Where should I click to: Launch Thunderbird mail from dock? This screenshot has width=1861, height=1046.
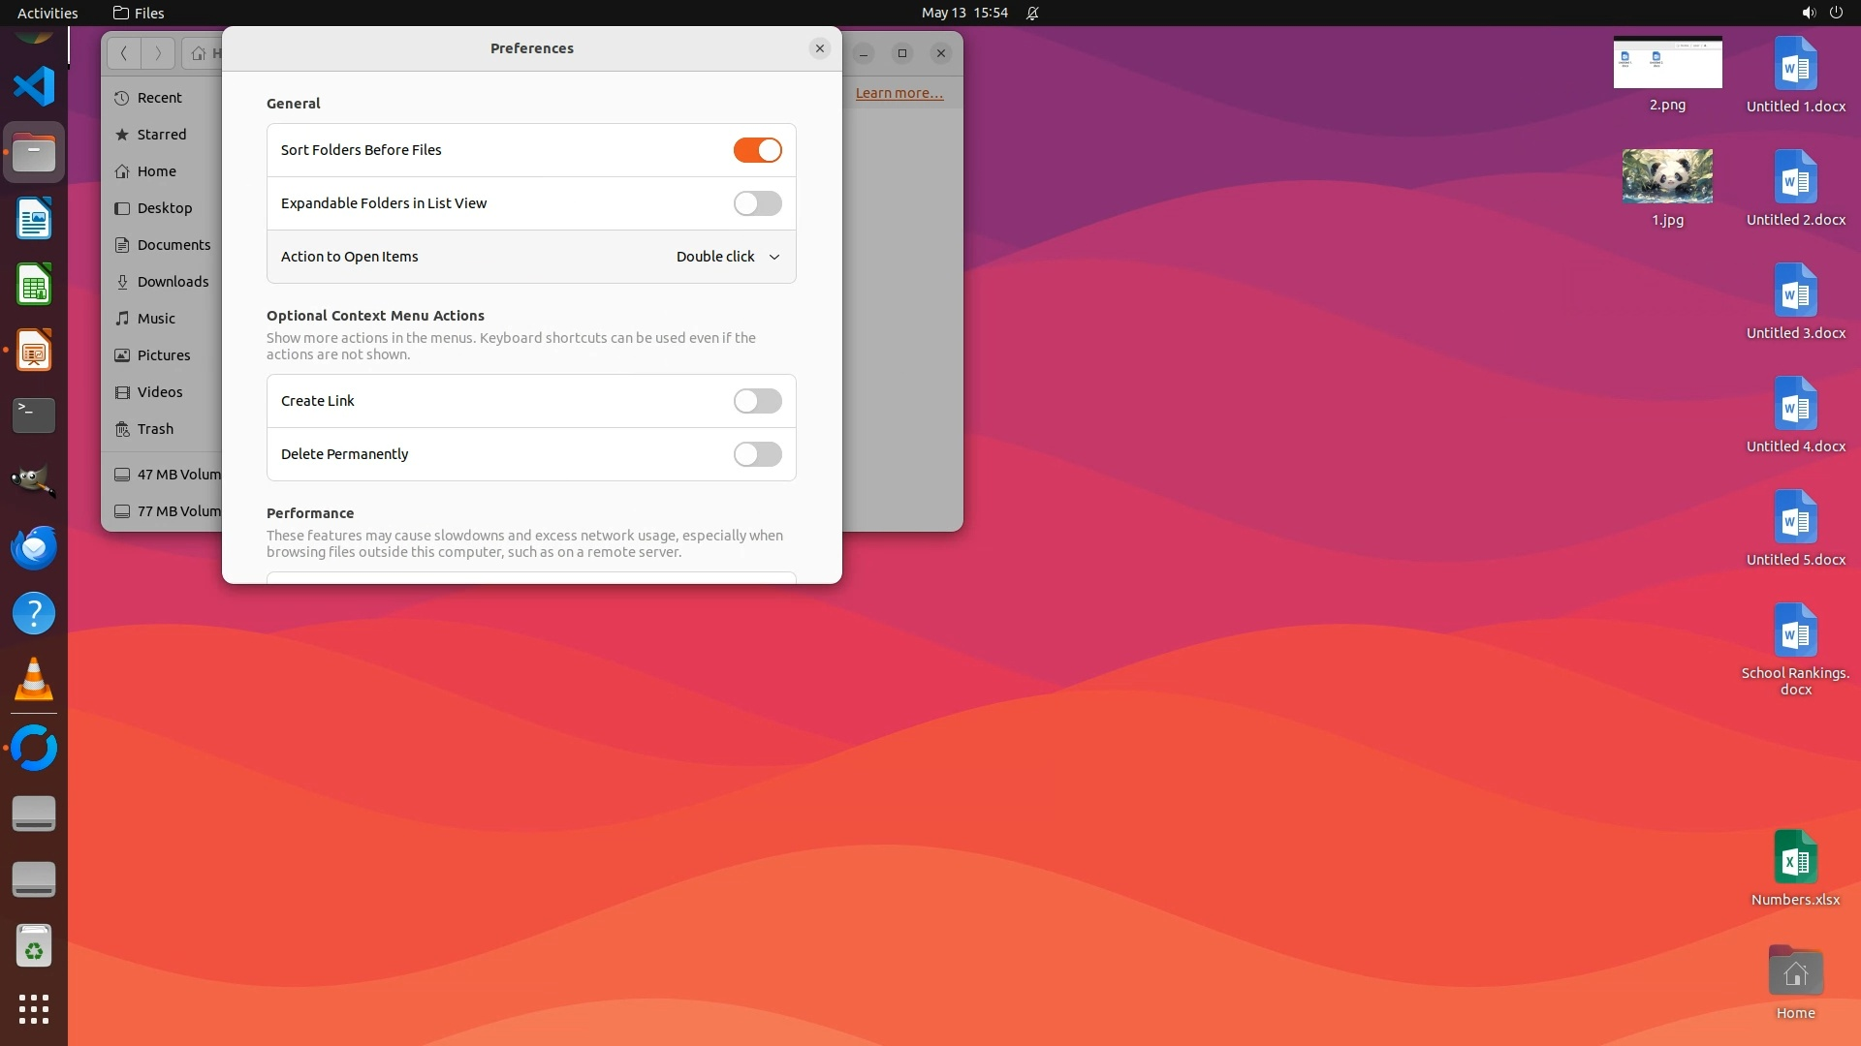[34, 547]
